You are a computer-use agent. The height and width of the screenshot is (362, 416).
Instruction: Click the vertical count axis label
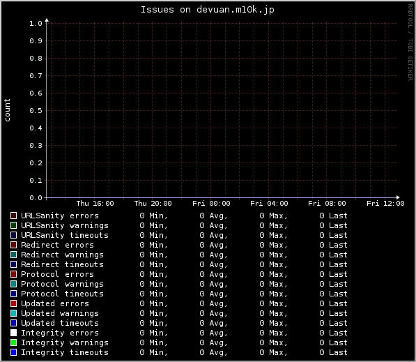tap(7, 110)
